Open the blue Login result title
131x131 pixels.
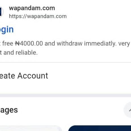coord(7,30)
